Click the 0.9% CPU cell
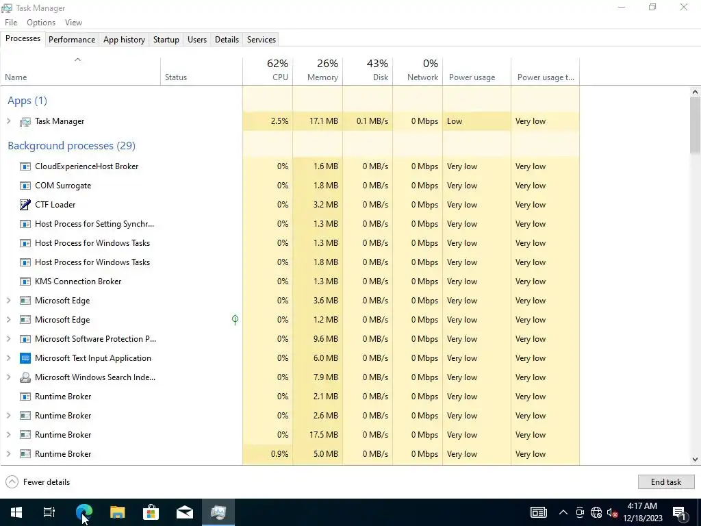This screenshot has width=701, height=526. (268, 454)
